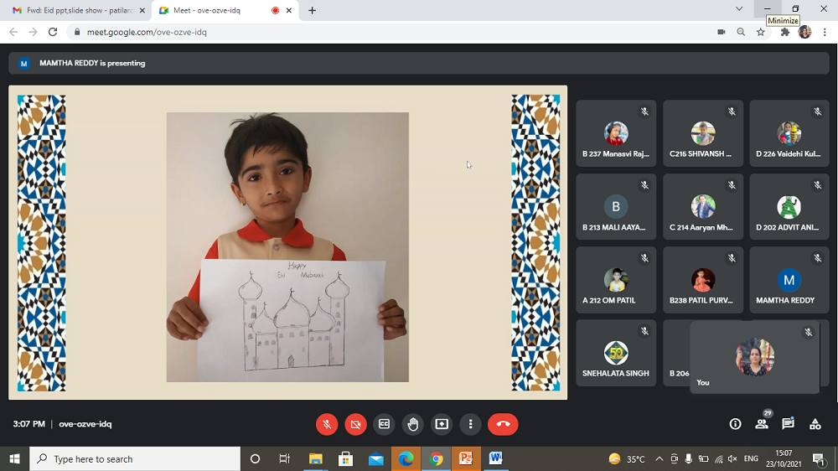Open the chat with everyone panel
Screen dimensions: 838x471
tap(788, 424)
